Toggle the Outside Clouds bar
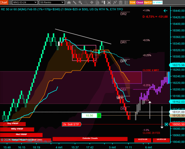Screen dimensions: 185x149 pyautogui.click(x=90, y=139)
